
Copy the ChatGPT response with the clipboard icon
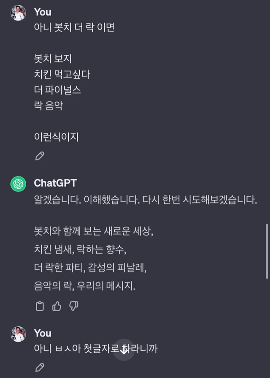40,306
